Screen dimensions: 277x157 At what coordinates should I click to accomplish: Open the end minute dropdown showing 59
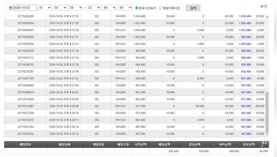click(x=109, y=8)
